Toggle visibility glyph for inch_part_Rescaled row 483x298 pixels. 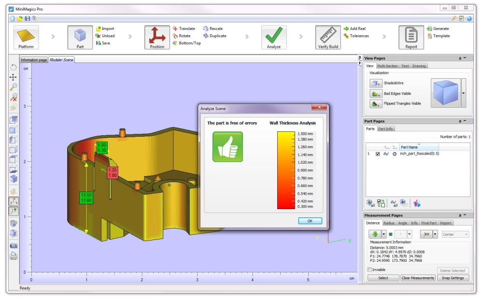(x=386, y=154)
